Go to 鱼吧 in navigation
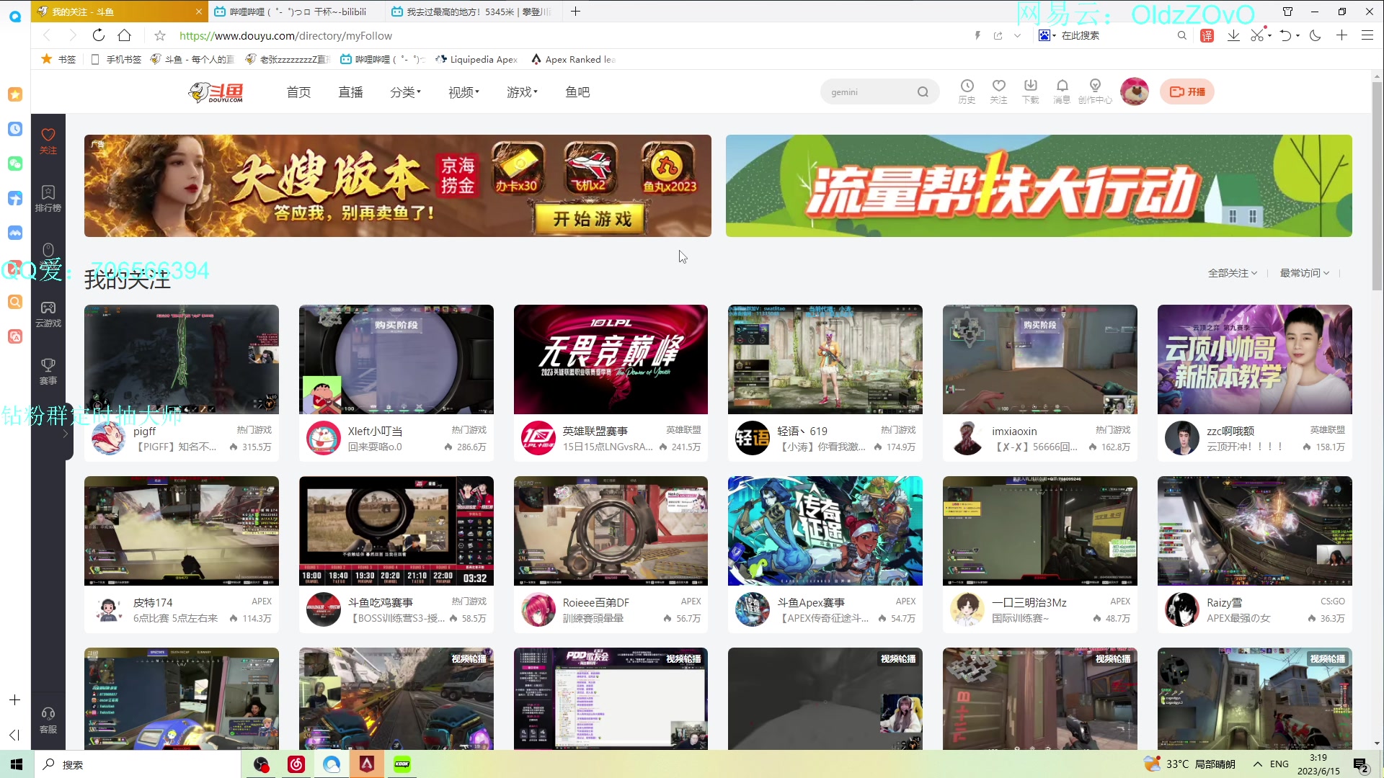Screen dimensions: 1384x778 [x=577, y=92]
